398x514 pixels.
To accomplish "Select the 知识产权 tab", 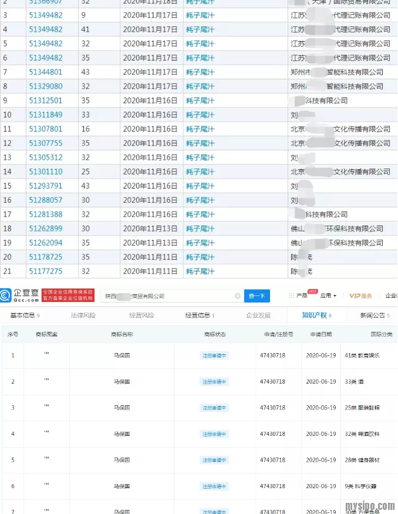I will click(x=316, y=315).
